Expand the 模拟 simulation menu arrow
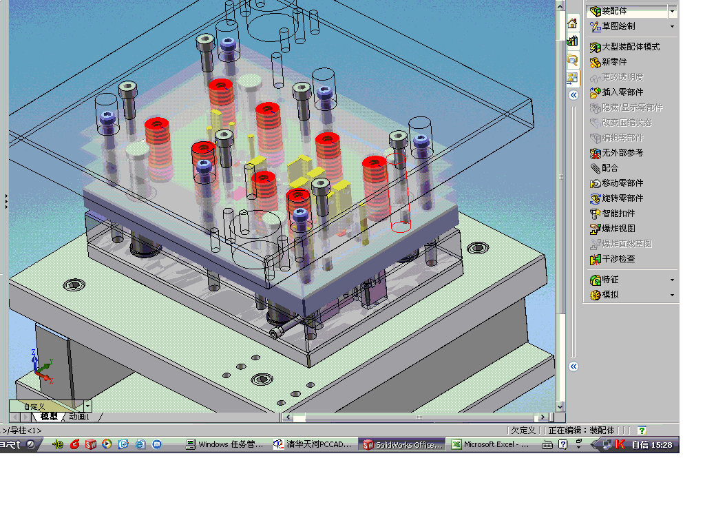This screenshot has height=529, width=705. pos(672,295)
